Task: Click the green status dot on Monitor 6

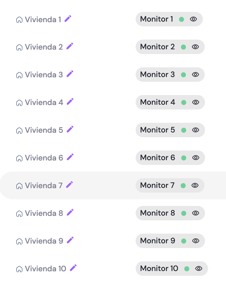Action: [x=183, y=158]
